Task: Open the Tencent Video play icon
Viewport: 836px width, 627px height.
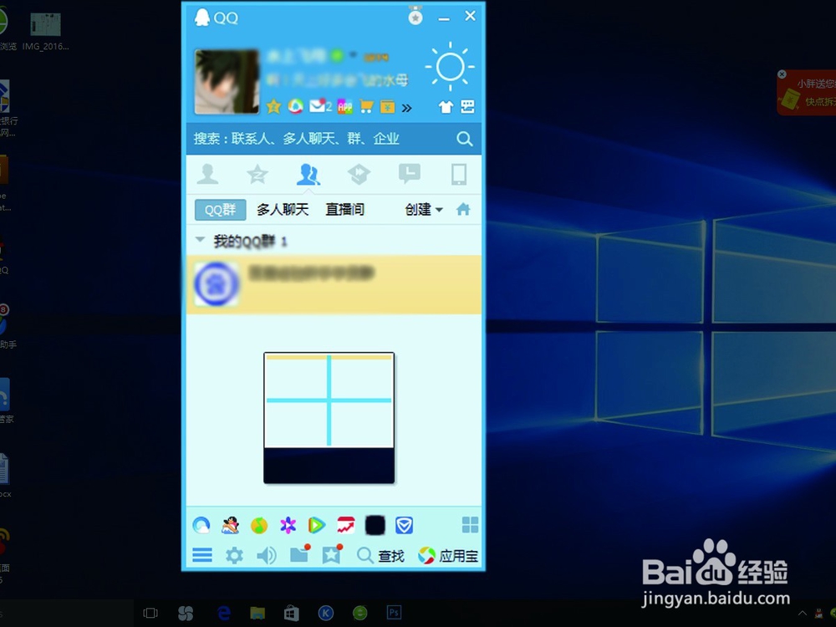Action: (x=317, y=526)
